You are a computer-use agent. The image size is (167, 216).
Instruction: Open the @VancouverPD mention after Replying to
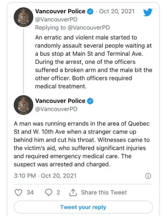point(89,28)
